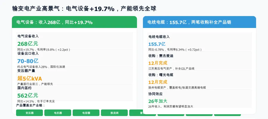
Task: Select the 155.7亿 cable revenue figure
Action: 157,44
